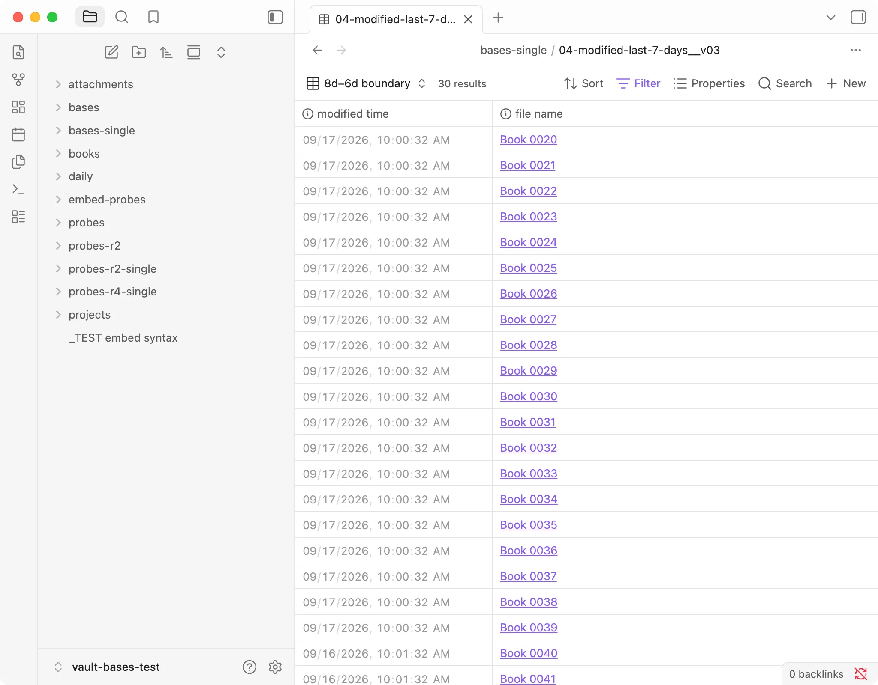Open the search tab icon in sidebar
The height and width of the screenshot is (685, 878).
pyautogui.click(x=122, y=17)
